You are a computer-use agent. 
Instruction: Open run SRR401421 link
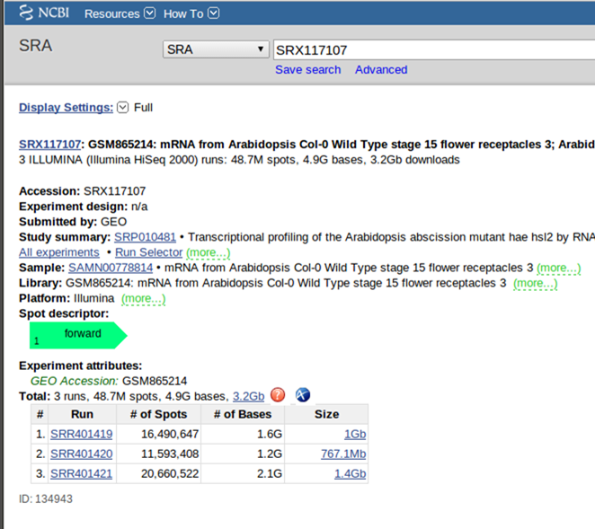point(81,473)
